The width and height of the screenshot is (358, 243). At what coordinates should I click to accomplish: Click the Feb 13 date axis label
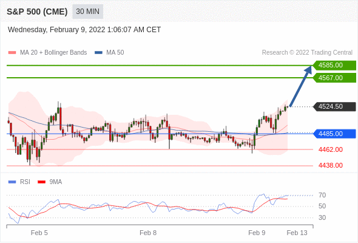pos(297,233)
